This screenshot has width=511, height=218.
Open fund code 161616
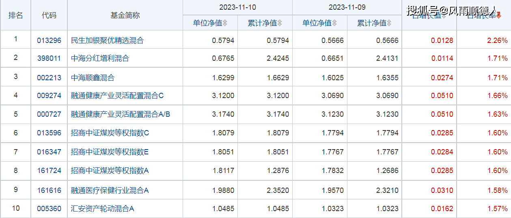coord(49,190)
